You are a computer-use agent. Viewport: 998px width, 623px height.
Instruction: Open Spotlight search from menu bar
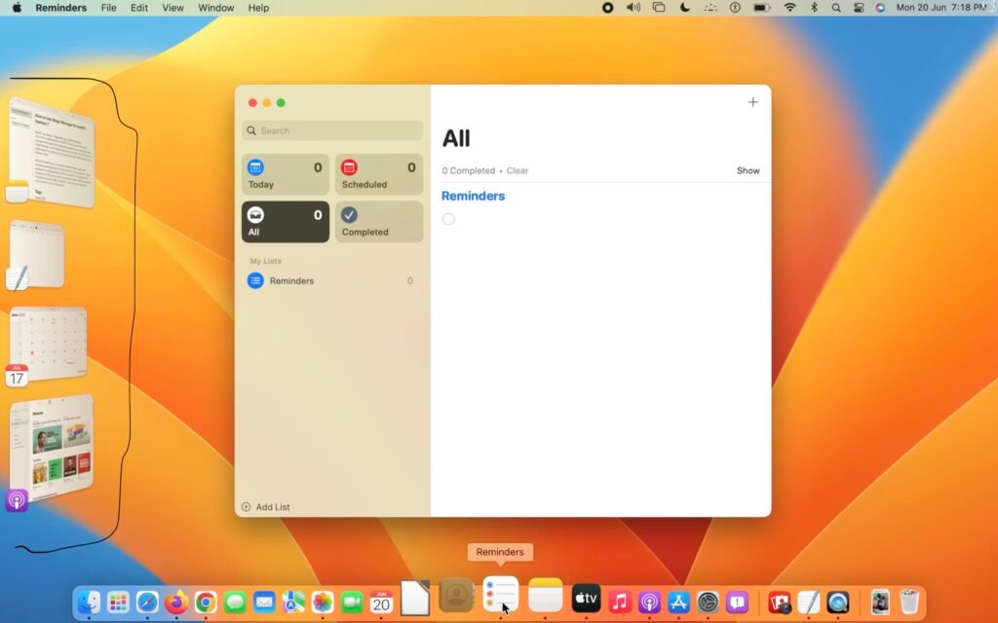tap(835, 8)
